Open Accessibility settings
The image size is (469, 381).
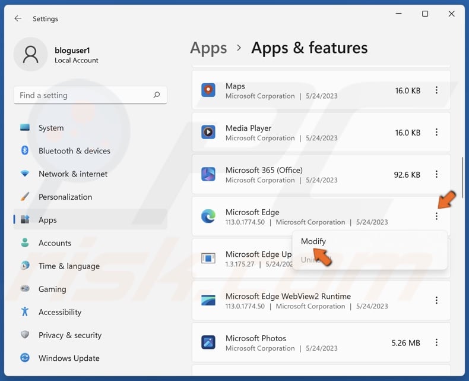90,312
